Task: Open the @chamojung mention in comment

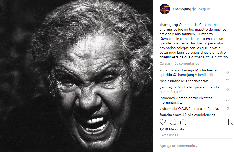Action: coord(183,75)
